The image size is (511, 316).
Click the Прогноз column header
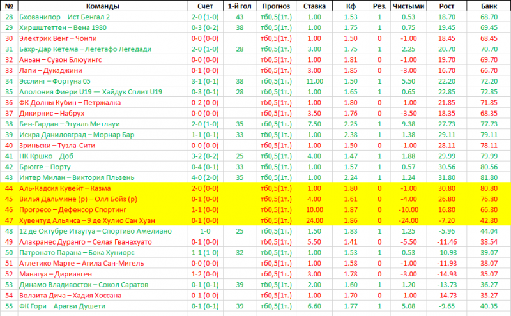click(275, 6)
